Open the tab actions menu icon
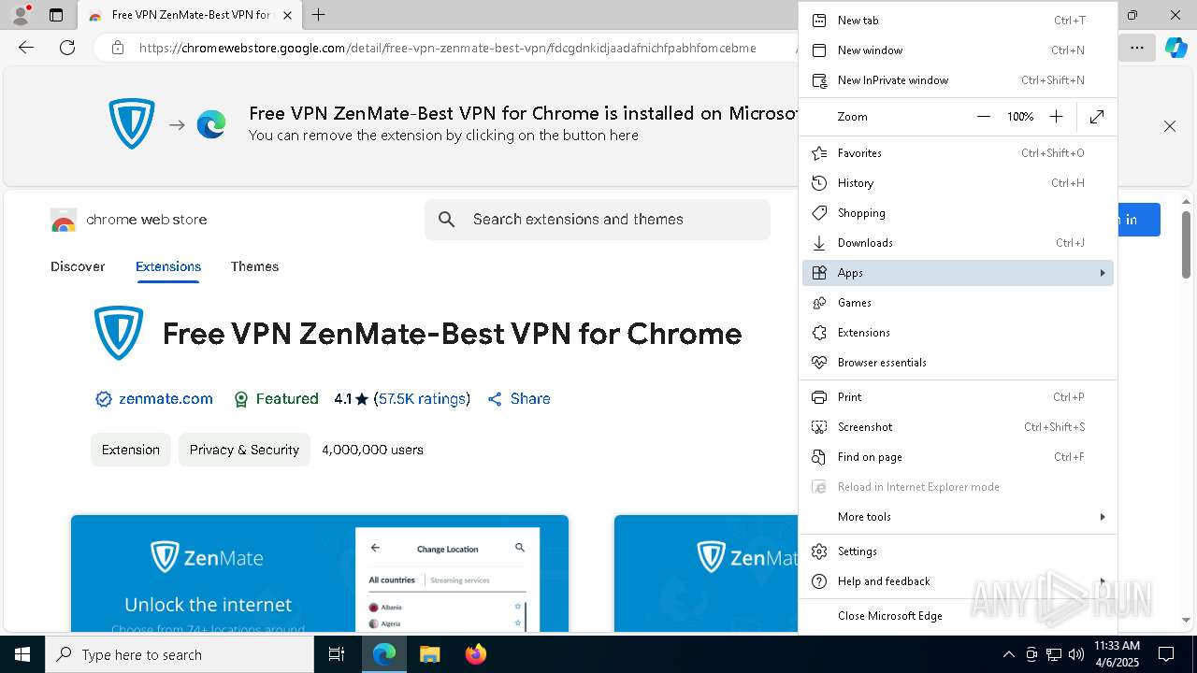Screen dimensions: 1197x673 click(56, 15)
